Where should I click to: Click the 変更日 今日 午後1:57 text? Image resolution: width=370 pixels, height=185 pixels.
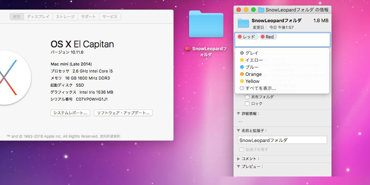click(273, 27)
